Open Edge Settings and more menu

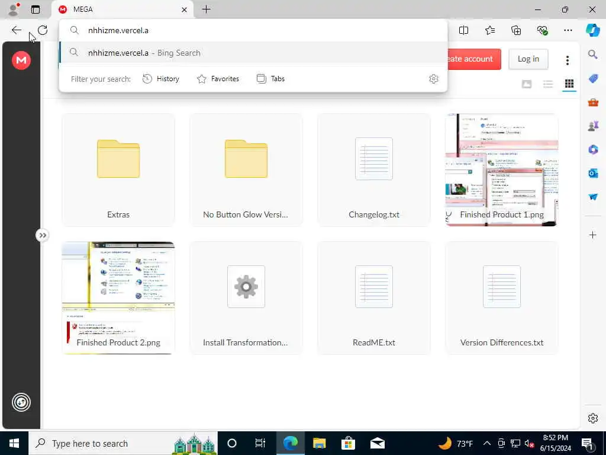(x=568, y=30)
